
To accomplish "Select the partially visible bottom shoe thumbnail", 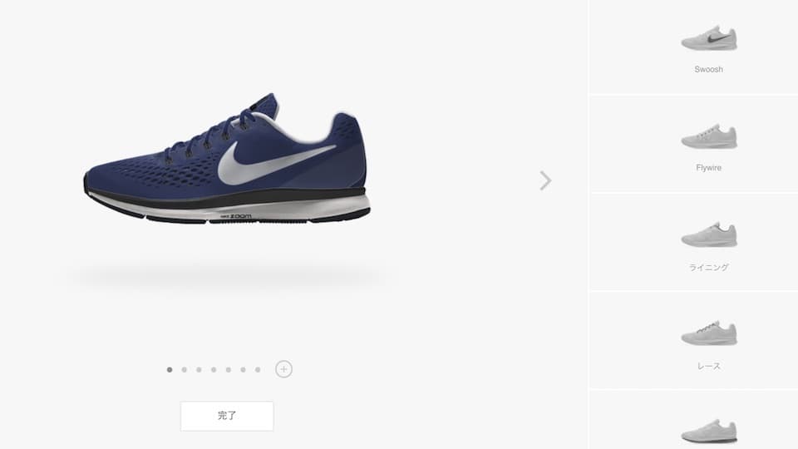I will click(x=709, y=431).
